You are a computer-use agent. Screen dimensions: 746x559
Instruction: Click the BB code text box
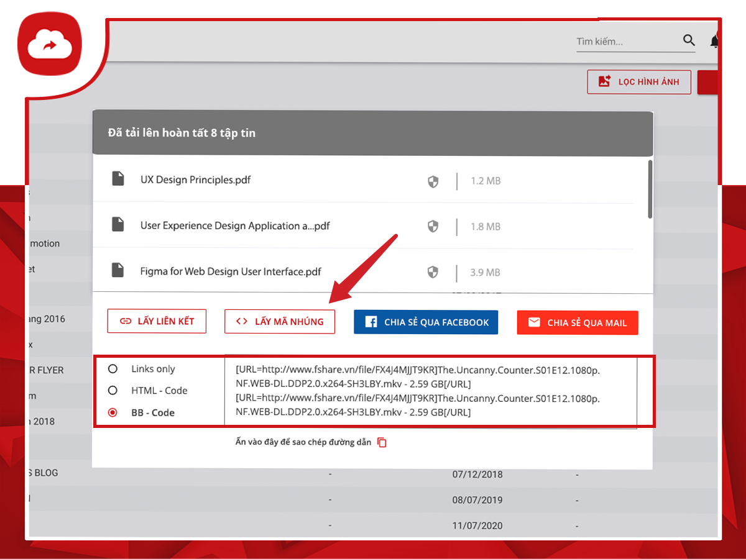click(430, 391)
